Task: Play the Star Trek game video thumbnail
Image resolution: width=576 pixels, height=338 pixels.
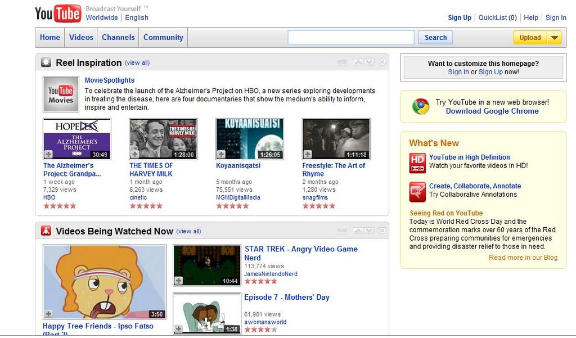Action: (207, 265)
